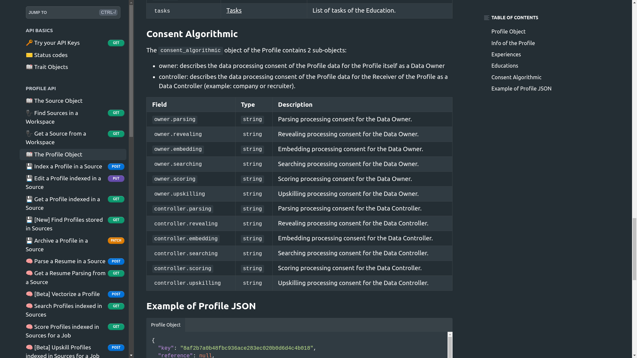The height and width of the screenshot is (358, 637).
Task: Jump to Example of Profile JSON section
Action: click(x=521, y=89)
